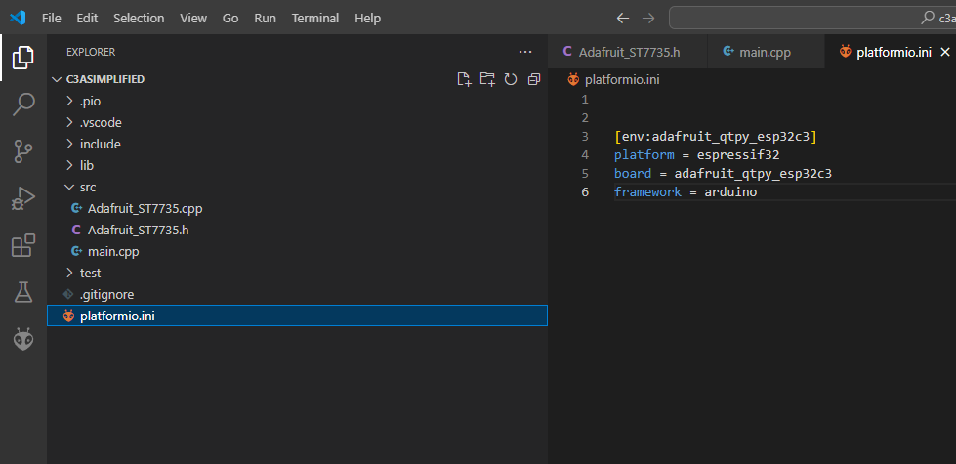The height and width of the screenshot is (464, 956).
Task: Collapse the C3ASIMPLIFIED project root
Action: coord(104,79)
